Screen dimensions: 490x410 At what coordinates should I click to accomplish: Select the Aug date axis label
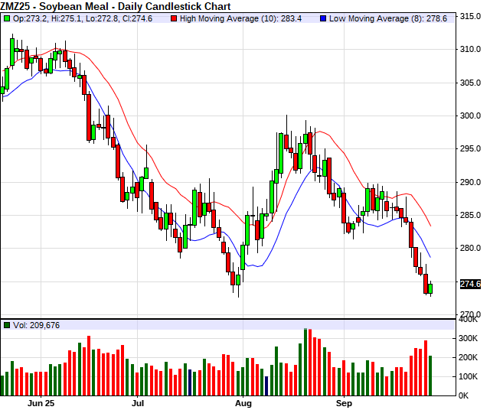coord(243,402)
